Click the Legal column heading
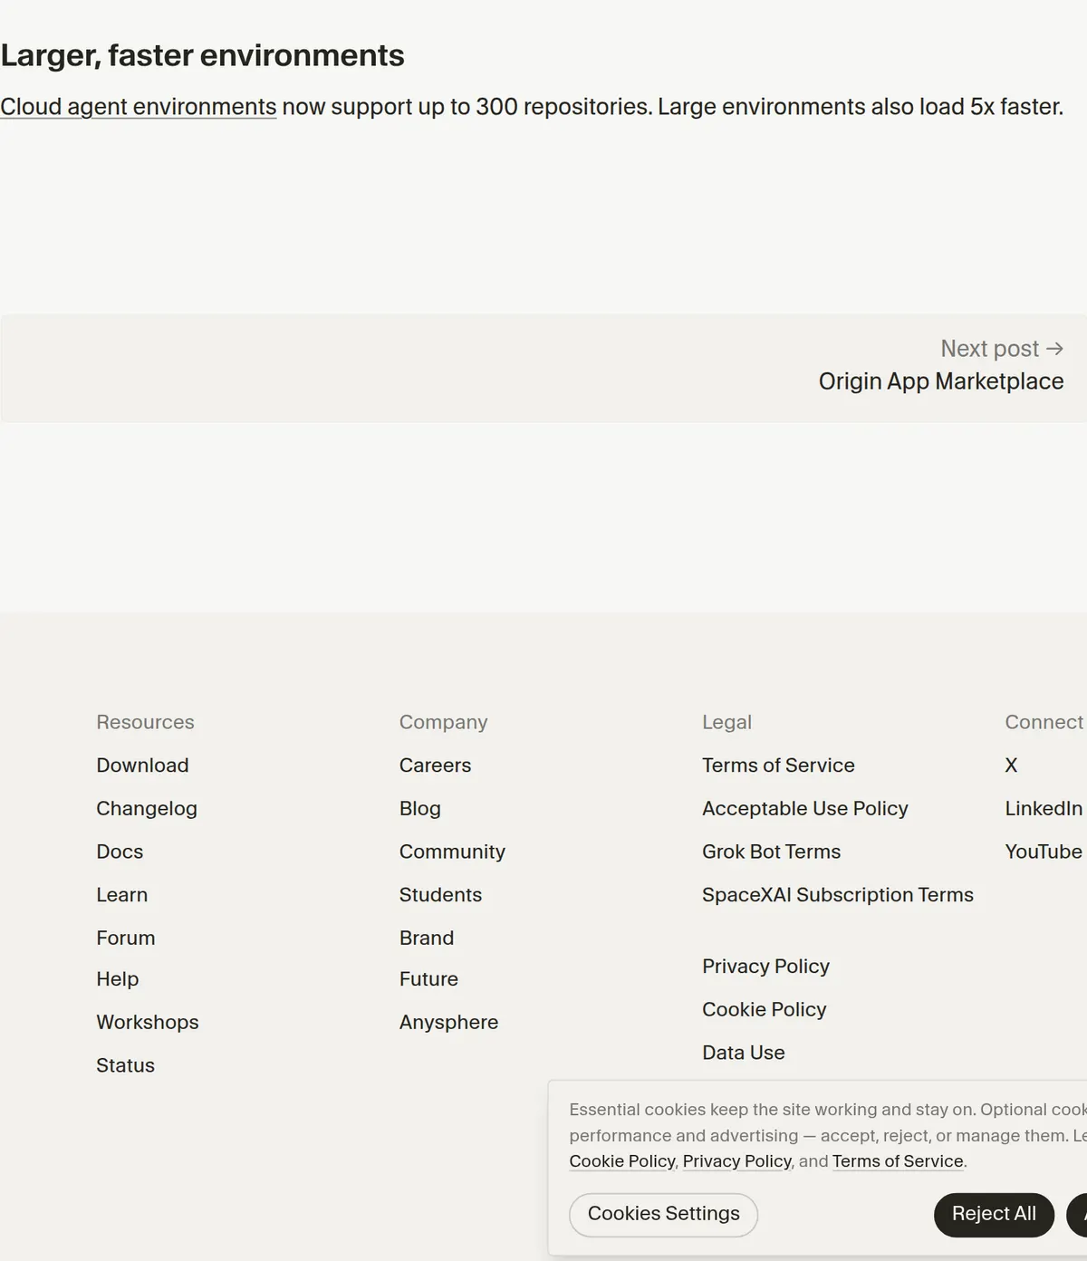Screen dimensions: 1087x1261 726,722
